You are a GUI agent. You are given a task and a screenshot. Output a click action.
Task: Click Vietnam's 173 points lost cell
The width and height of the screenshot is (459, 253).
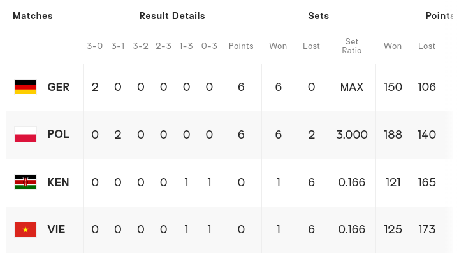(426, 229)
